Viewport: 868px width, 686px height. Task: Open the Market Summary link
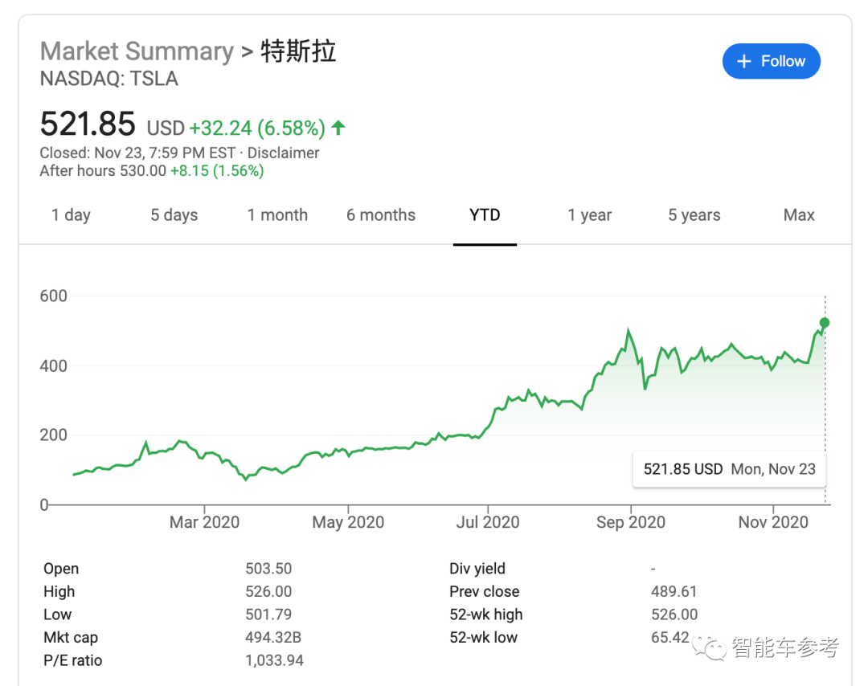137,51
